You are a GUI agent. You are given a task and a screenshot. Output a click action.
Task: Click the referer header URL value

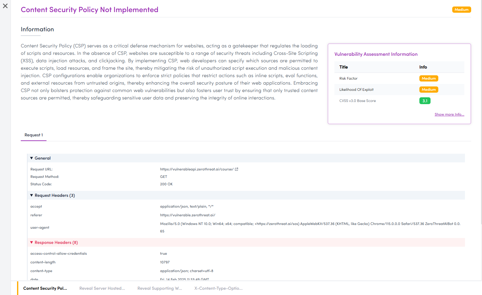point(188,215)
